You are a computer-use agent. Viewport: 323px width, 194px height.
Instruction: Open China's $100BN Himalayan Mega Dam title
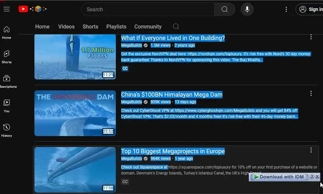coord(172,95)
